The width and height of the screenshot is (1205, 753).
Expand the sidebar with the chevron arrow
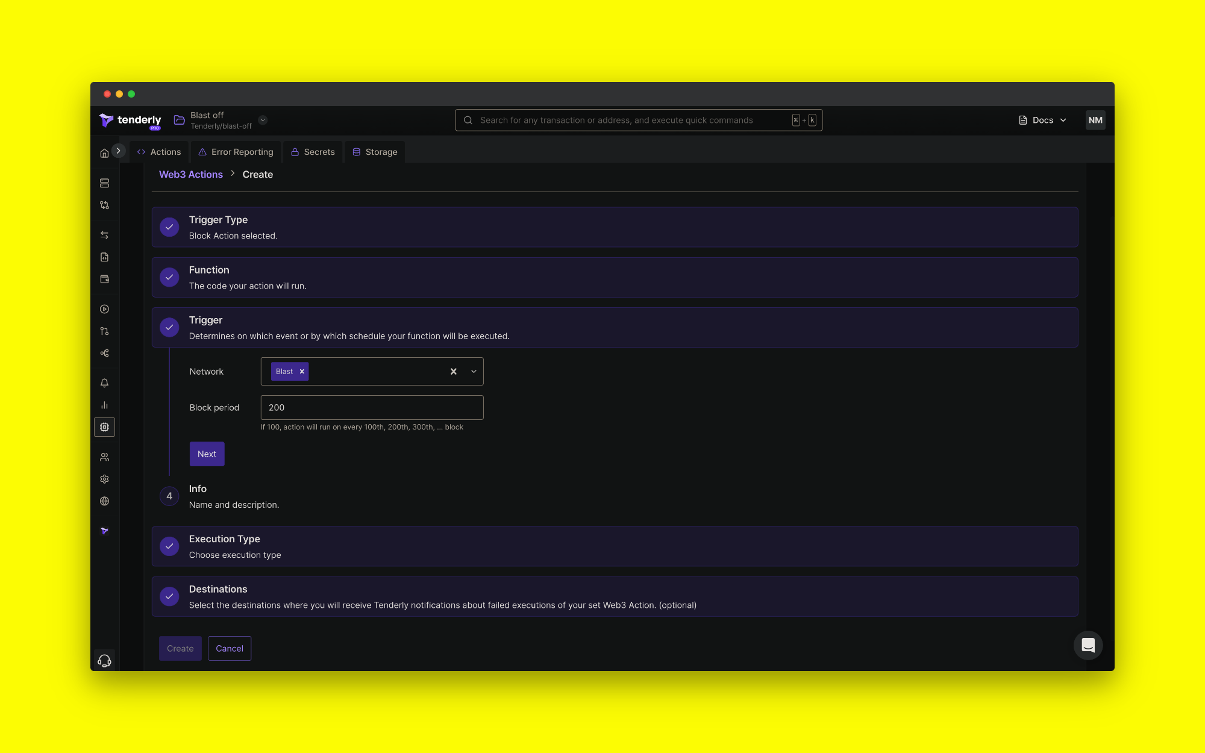pos(118,151)
